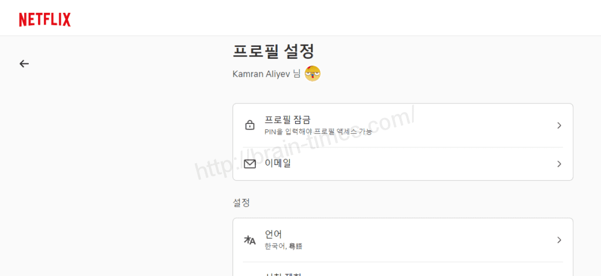Select the 이메일 menu entry

[403, 164]
